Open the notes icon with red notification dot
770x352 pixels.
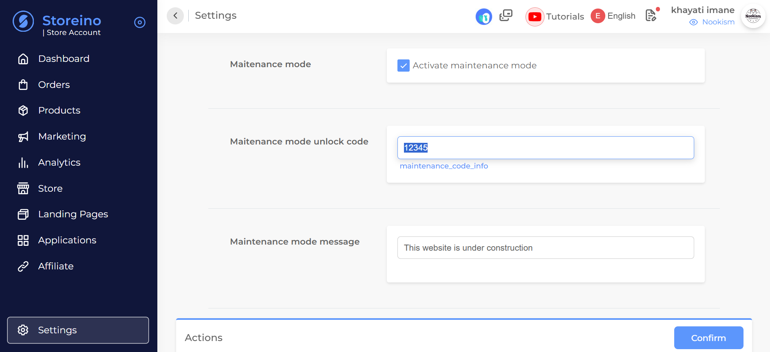click(651, 15)
